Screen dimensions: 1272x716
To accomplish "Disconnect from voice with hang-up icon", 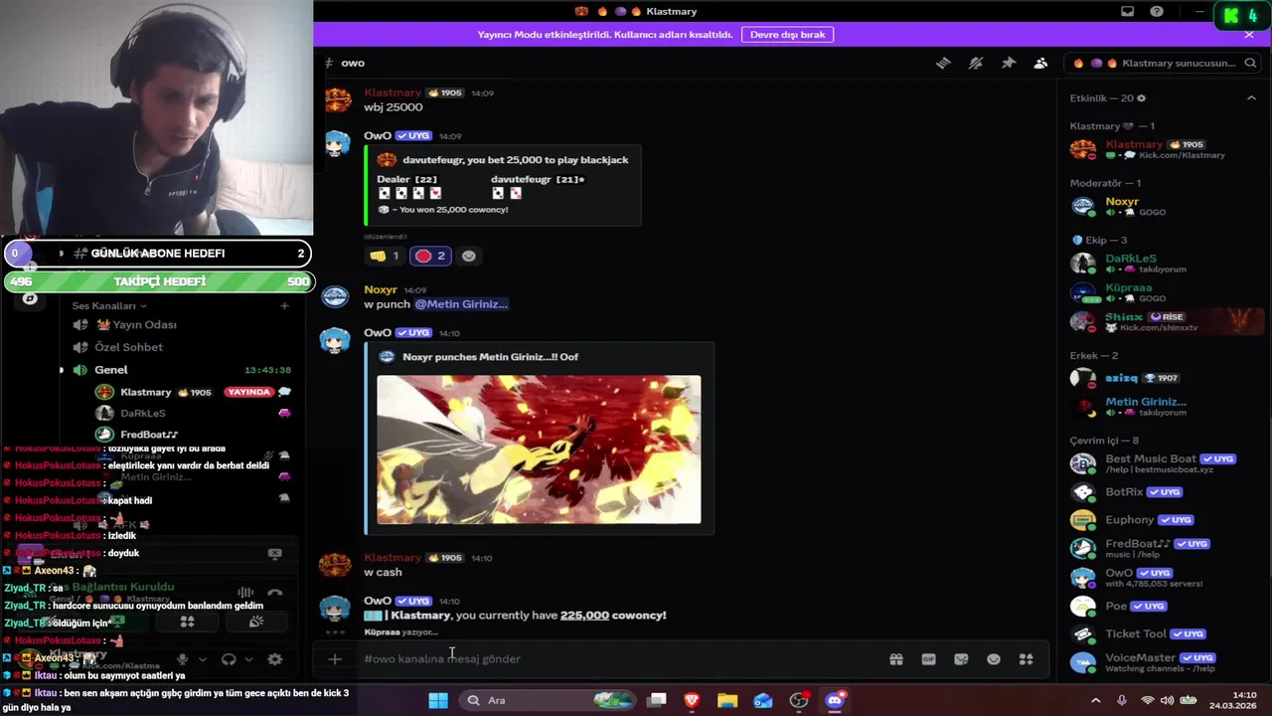I will point(275,593).
